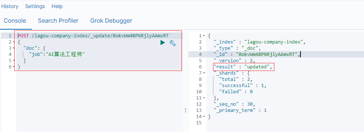This screenshot has width=364, height=132.
Task: Collapse the "doc" object fold at line 3
Action: point(14,48)
